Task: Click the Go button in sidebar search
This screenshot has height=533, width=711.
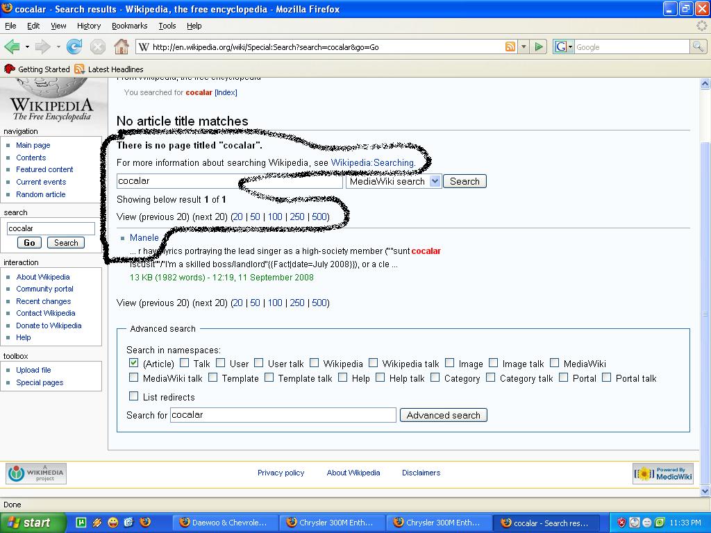Action: 29,243
